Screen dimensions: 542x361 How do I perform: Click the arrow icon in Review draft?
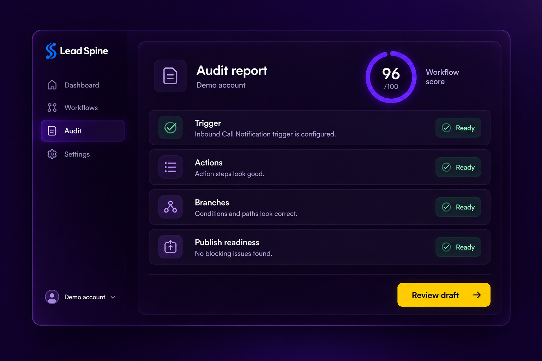(x=477, y=295)
